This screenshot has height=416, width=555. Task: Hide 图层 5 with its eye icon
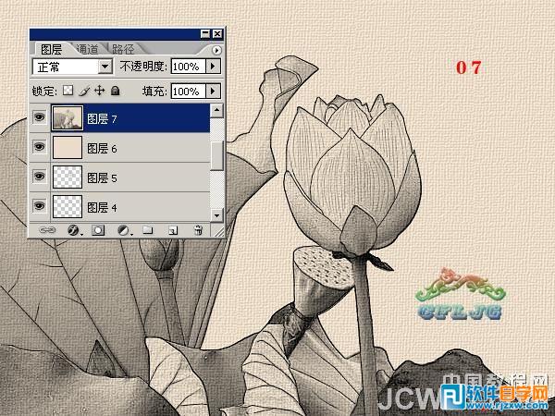[x=39, y=176]
